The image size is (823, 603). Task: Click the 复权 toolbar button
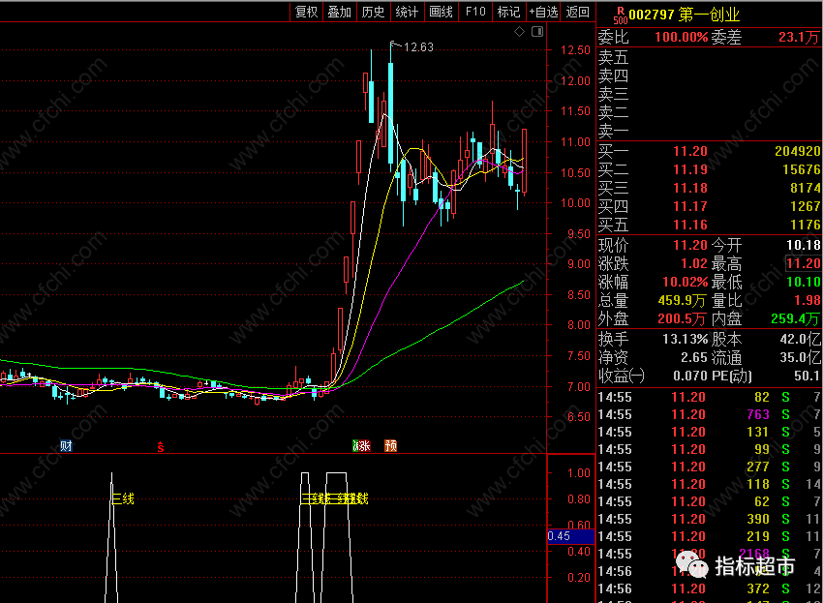coord(307,12)
